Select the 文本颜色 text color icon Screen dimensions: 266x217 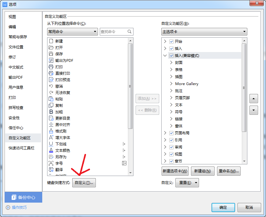pos(51,150)
